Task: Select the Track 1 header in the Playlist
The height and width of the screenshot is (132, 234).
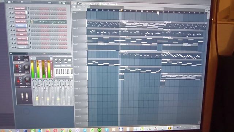Action: (x=79, y=15)
